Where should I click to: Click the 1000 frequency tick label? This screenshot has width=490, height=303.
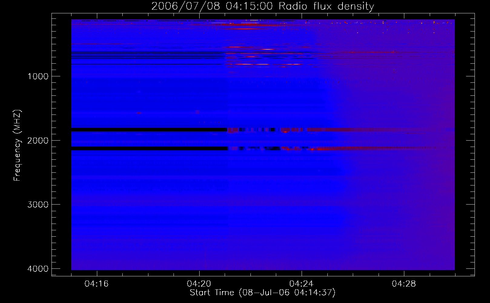38,76
